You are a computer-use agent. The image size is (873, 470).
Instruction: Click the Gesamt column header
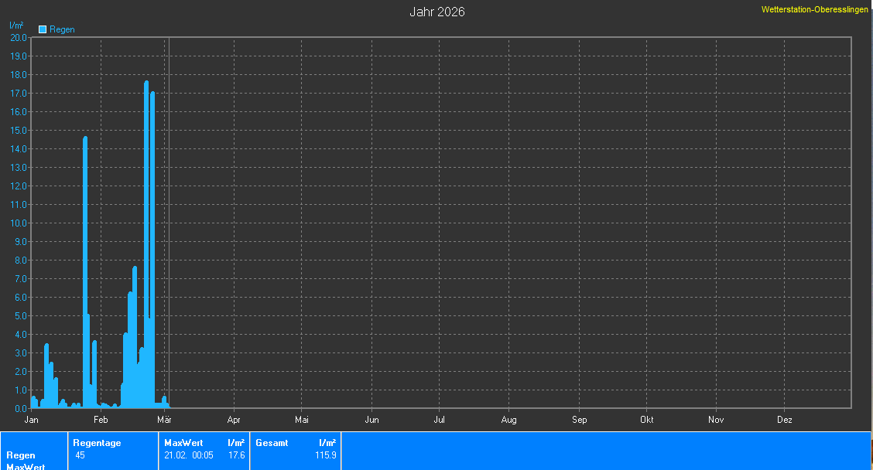(x=272, y=443)
